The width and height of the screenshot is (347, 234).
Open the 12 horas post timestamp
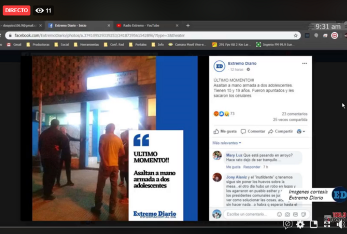click(x=237, y=70)
